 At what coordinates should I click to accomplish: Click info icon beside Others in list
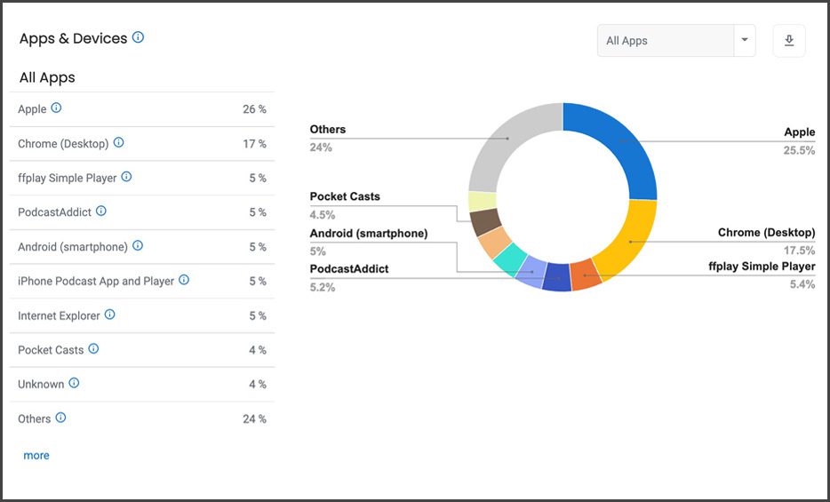(61, 418)
